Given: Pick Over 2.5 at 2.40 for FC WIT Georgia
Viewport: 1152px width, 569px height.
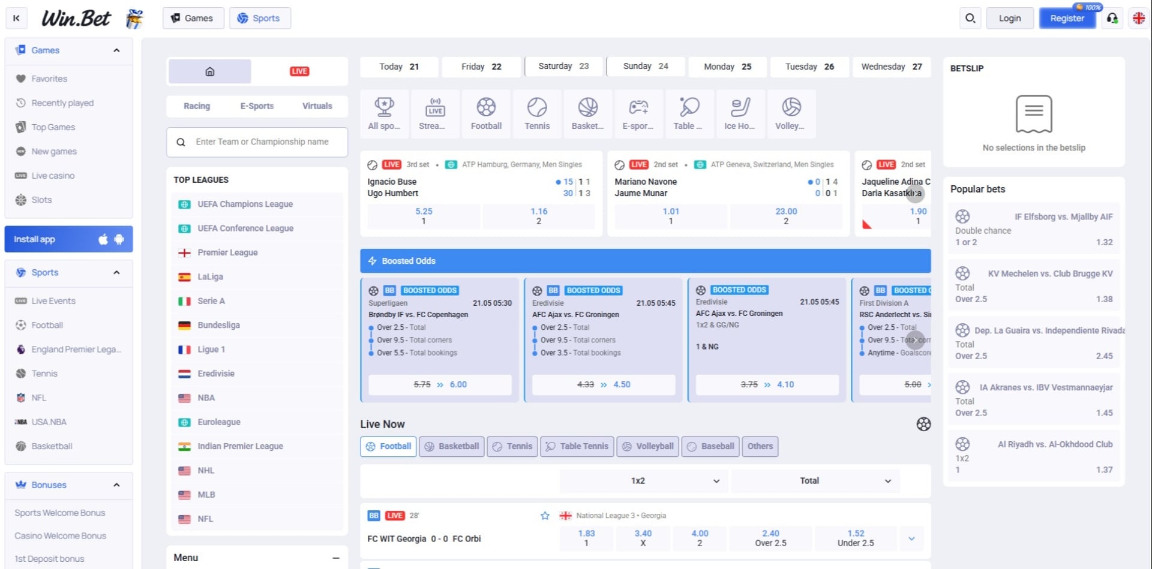Looking at the screenshot, I should click(770, 538).
